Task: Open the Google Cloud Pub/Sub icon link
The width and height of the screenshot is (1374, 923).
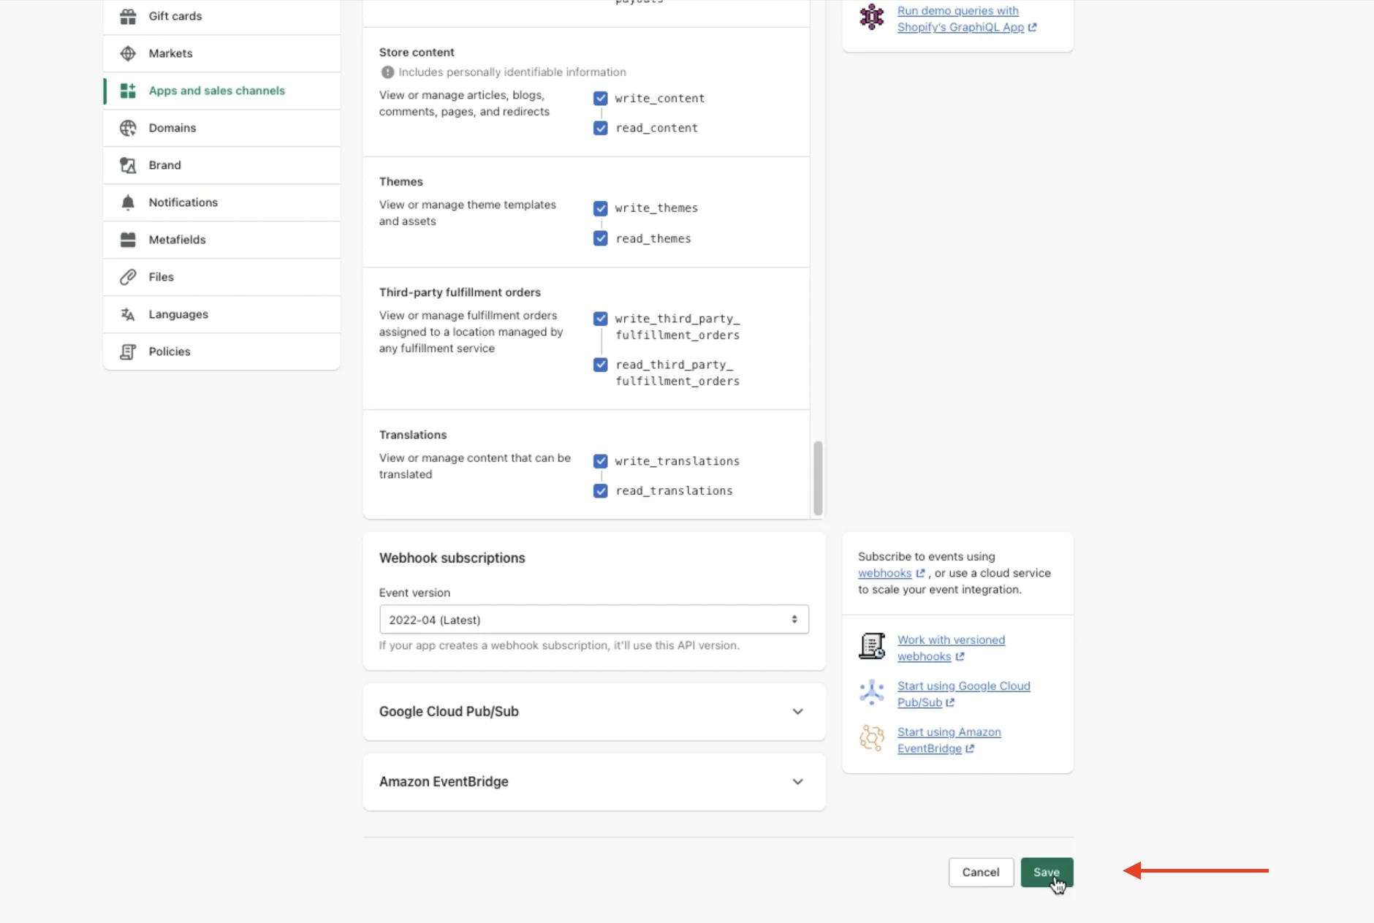Action: coord(871,691)
